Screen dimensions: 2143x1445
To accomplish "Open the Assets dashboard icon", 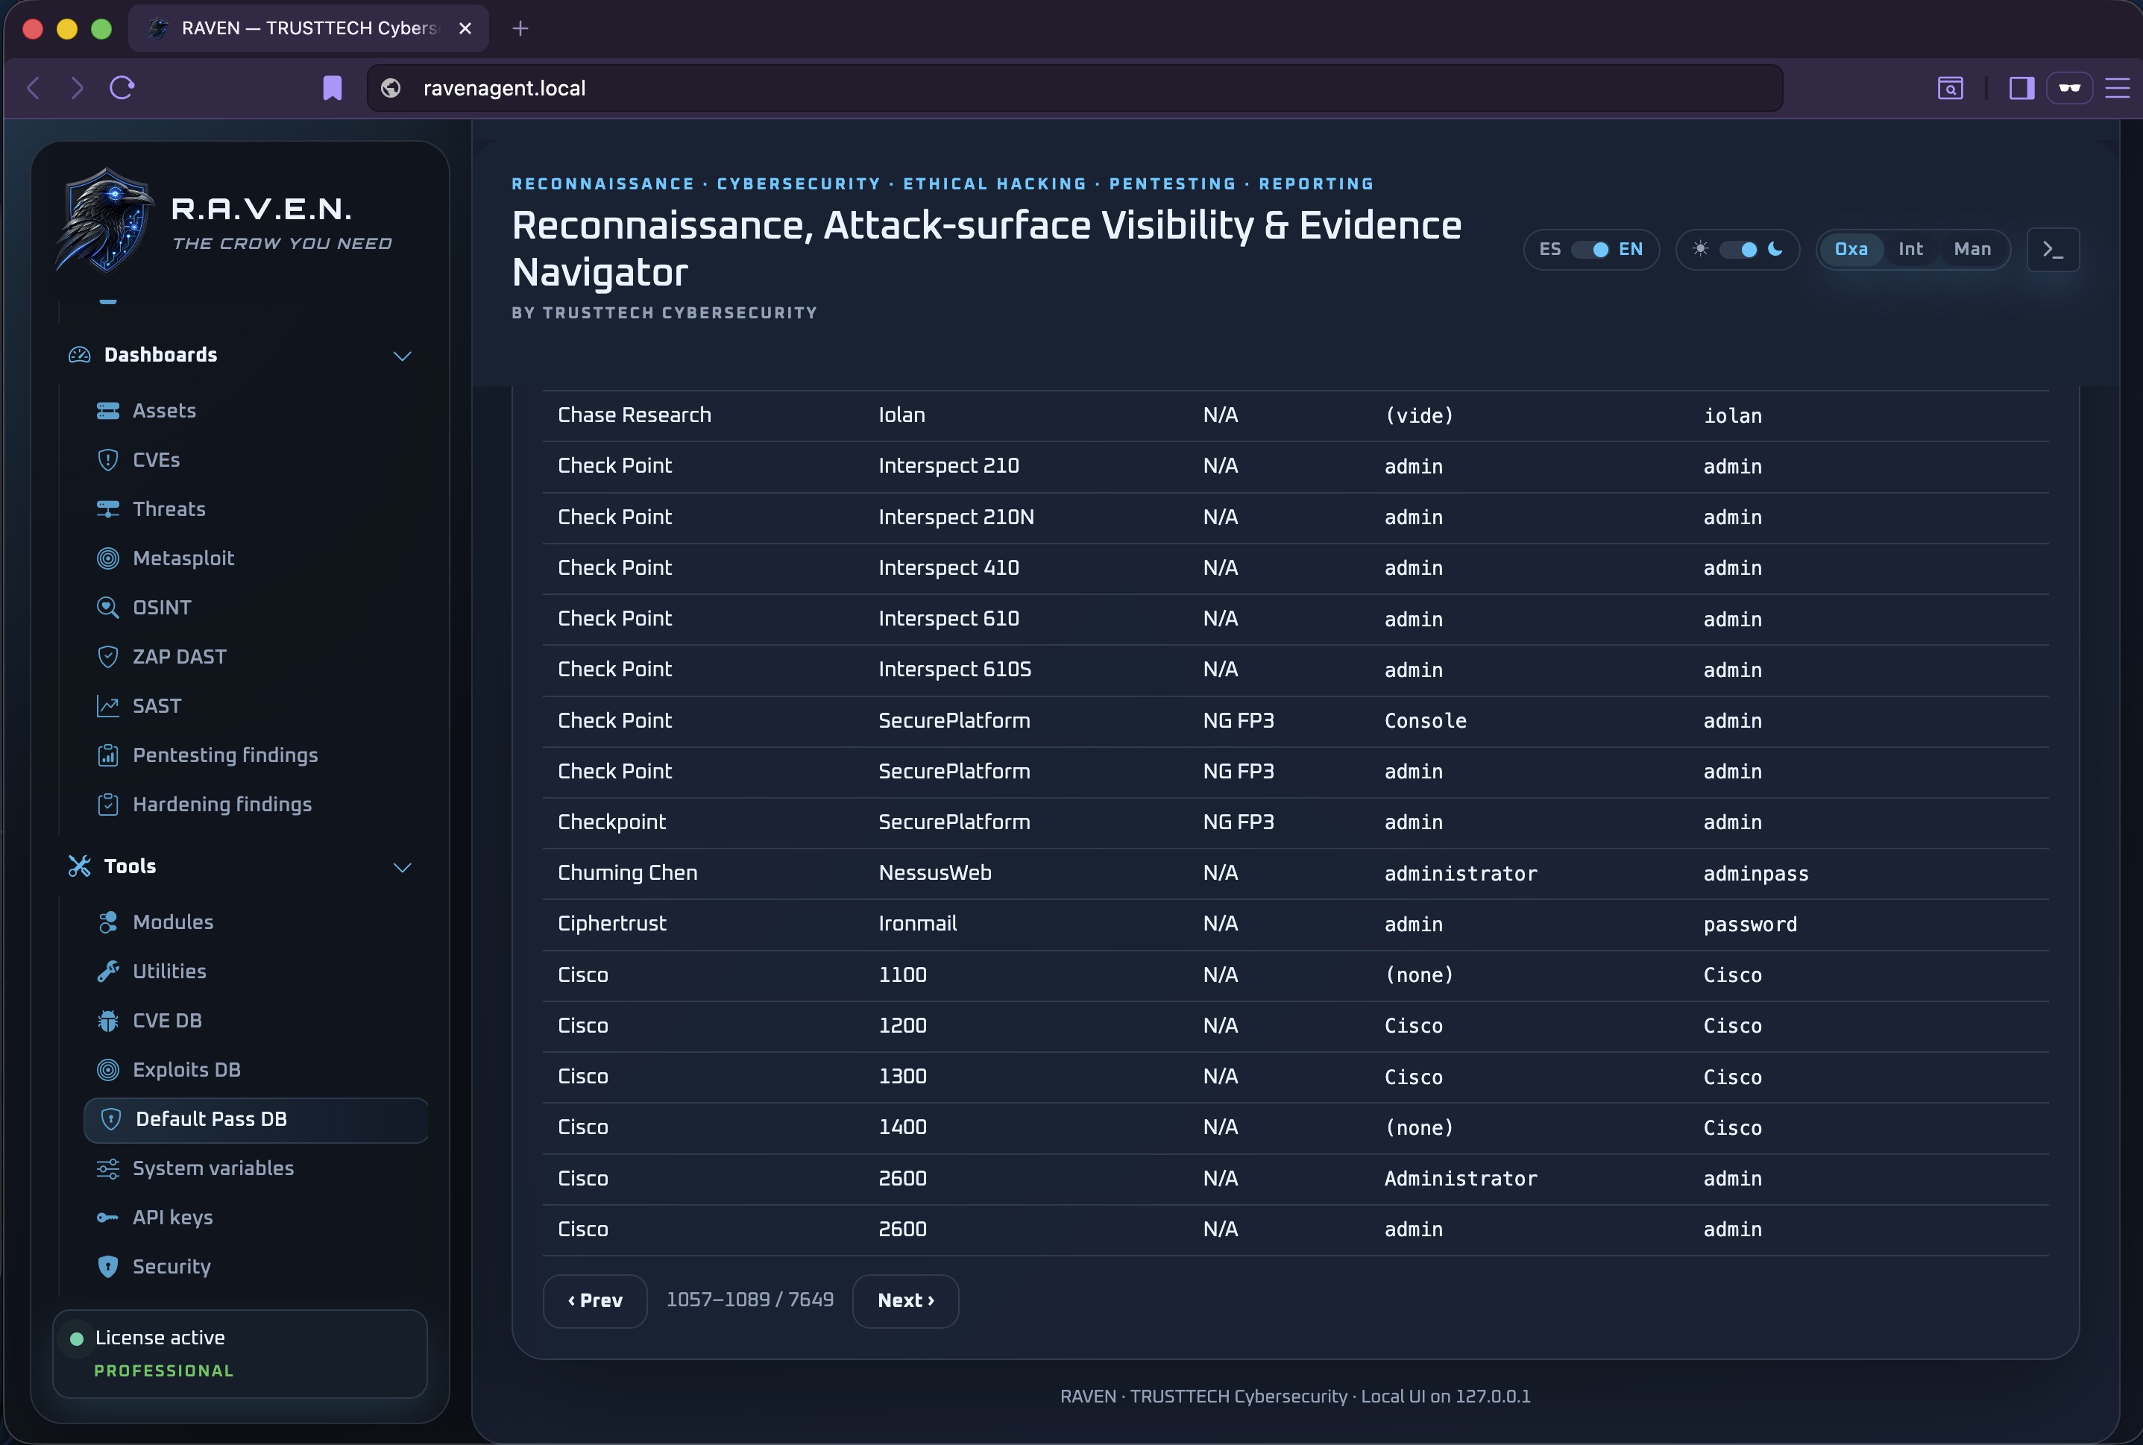I will pos(108,411).
